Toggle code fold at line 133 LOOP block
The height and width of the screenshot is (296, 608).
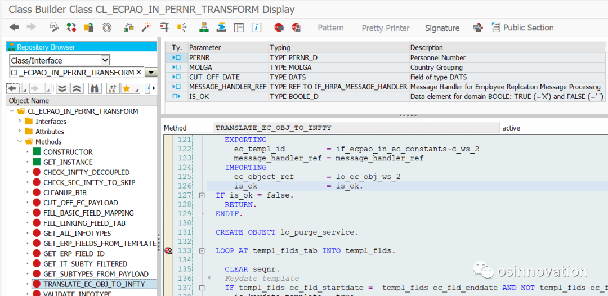[x=202, y=250]
